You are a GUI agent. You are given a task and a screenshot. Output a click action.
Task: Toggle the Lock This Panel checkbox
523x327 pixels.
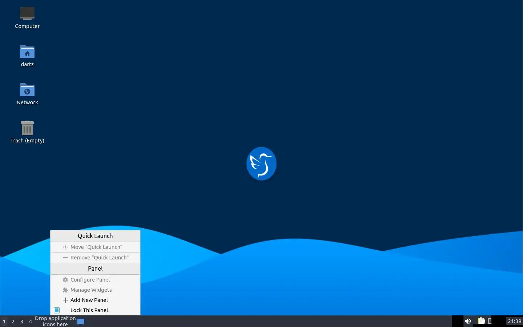[57, 310]
